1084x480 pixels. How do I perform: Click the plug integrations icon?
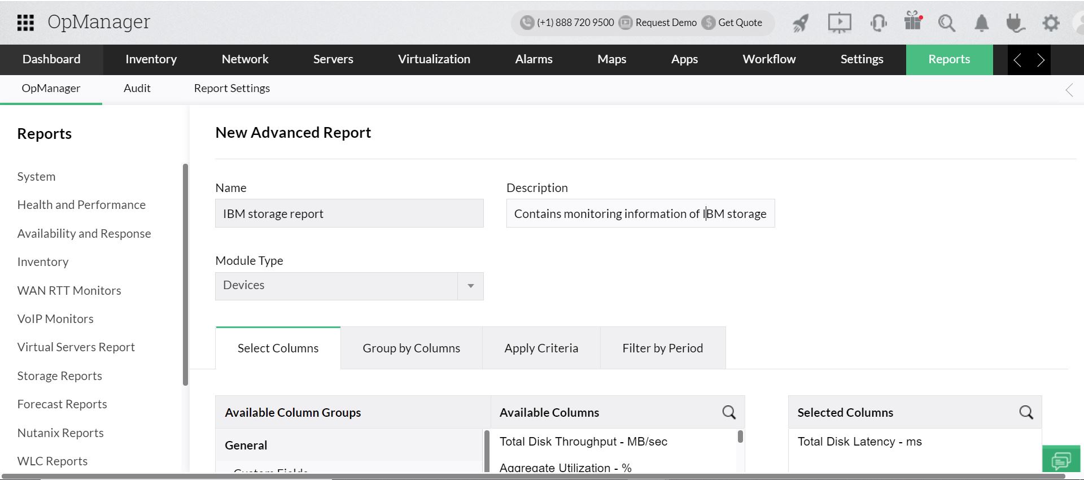(1015, 23)
